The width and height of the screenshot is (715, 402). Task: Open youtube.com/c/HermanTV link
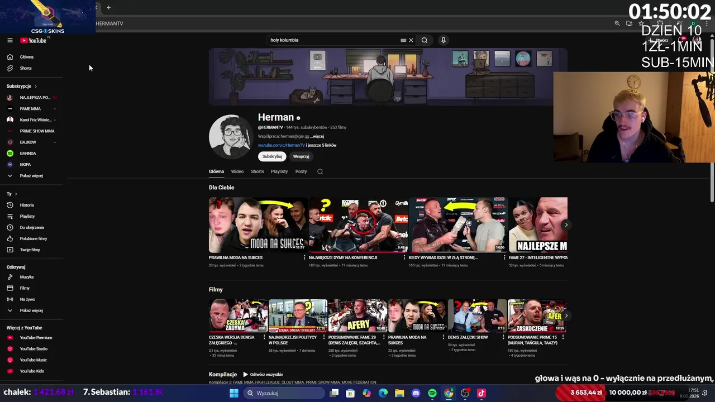(281, 145)
